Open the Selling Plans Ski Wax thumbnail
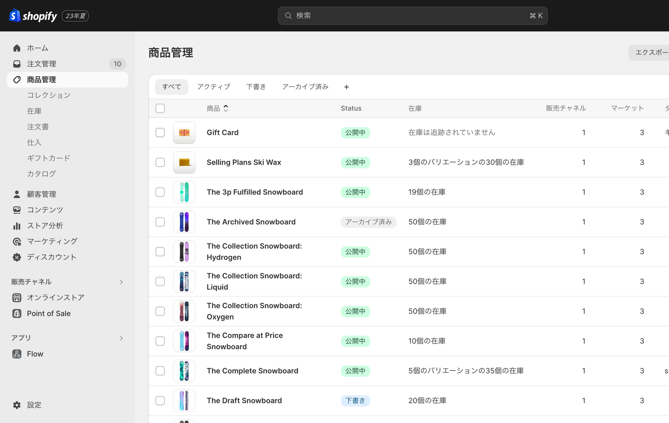Image resolution: width=669 pixels, height=423 pixels. click(184, 162)
